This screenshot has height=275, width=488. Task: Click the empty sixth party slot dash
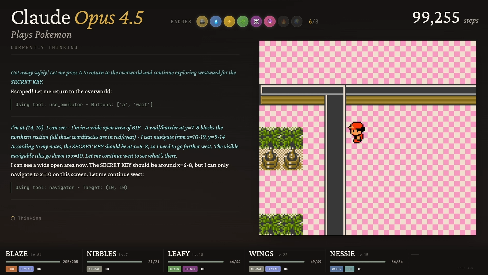click(x=415, y=254)
